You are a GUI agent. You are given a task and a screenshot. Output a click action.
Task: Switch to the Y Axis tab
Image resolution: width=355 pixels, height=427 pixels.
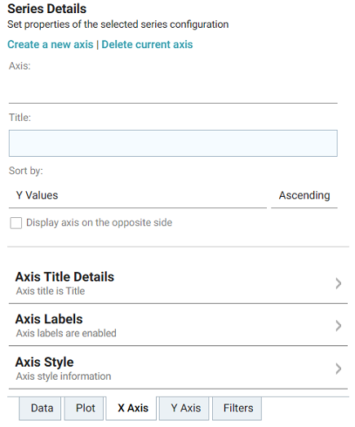pos(184,408)
